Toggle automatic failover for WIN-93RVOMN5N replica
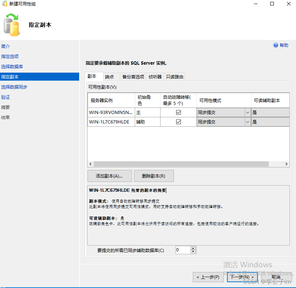Image resolution: width=296 pixels, height=288 pixels. pos(178,112)
